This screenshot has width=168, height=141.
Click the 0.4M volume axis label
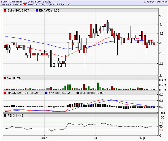click(162, 80)
